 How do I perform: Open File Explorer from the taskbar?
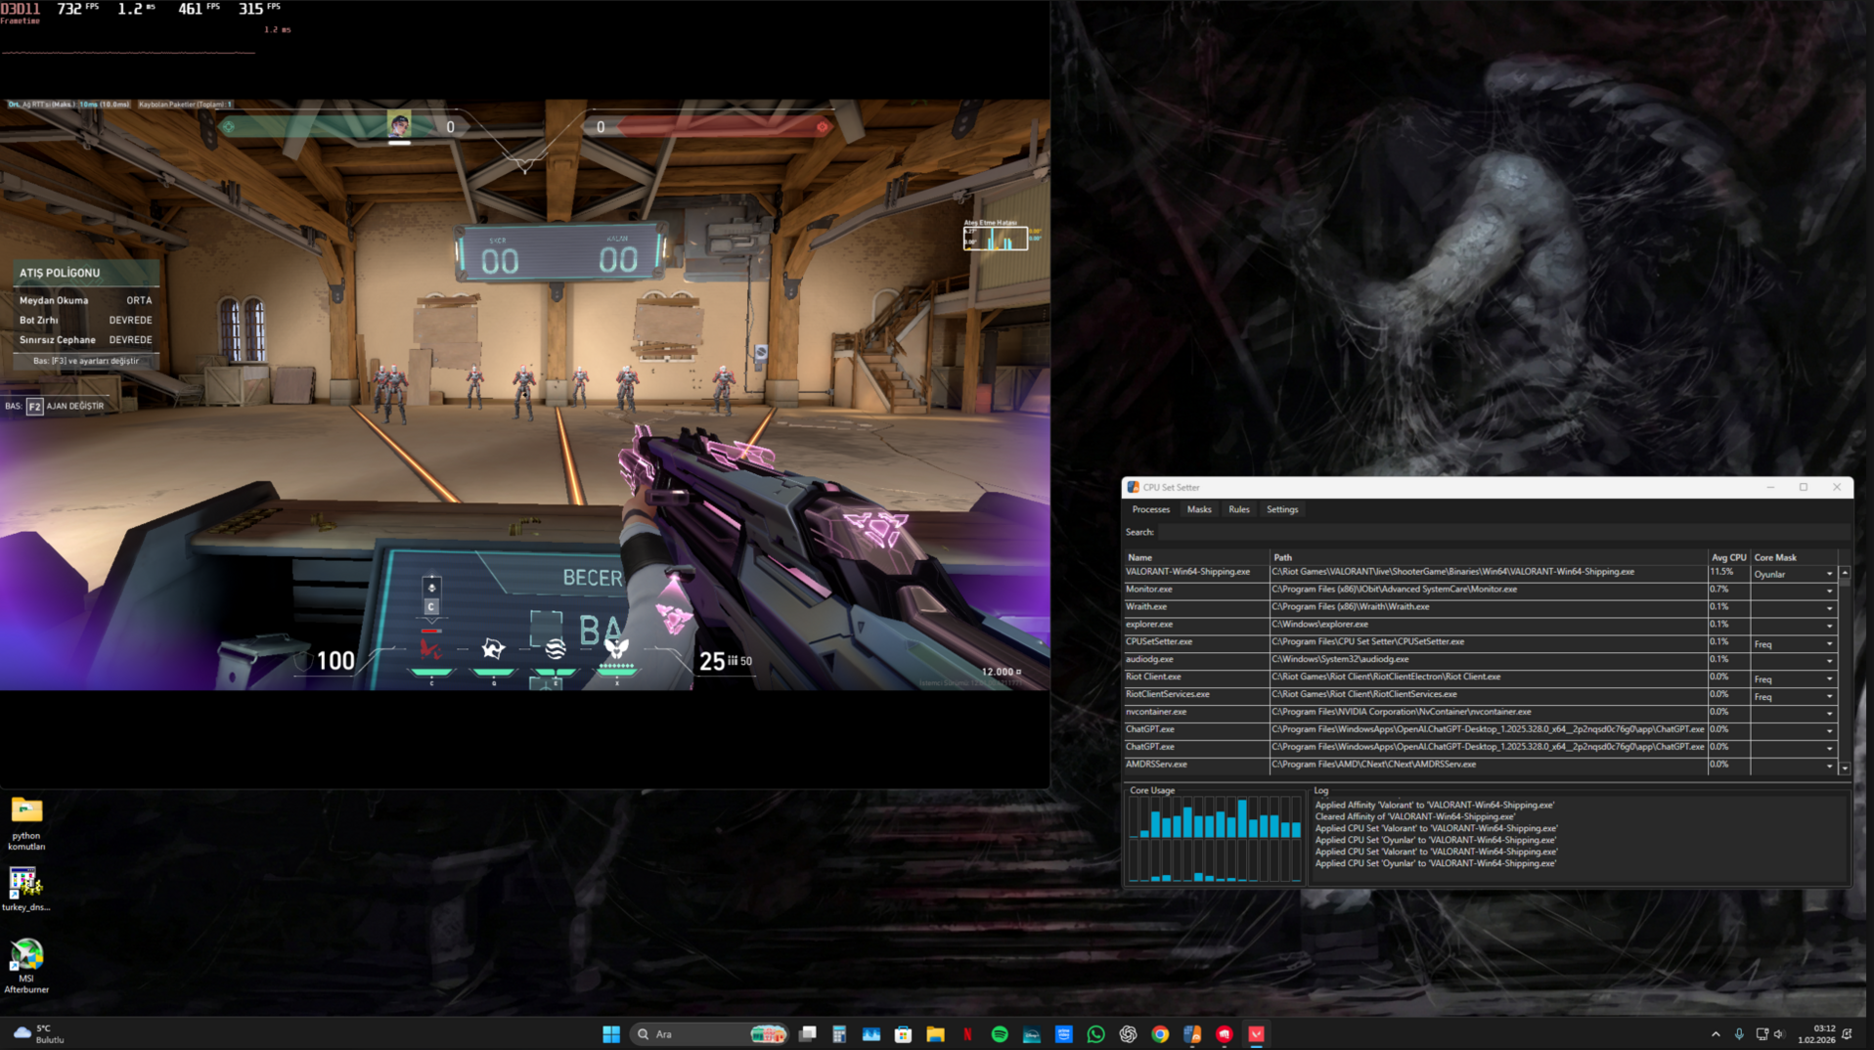tap(935, 1034)
